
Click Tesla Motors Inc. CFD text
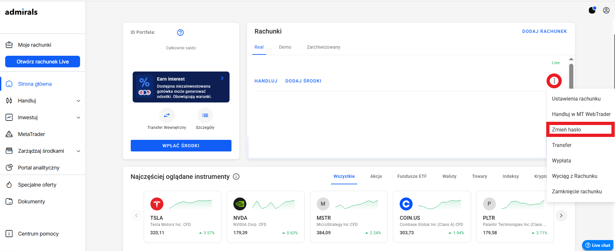tap(170, 225)
